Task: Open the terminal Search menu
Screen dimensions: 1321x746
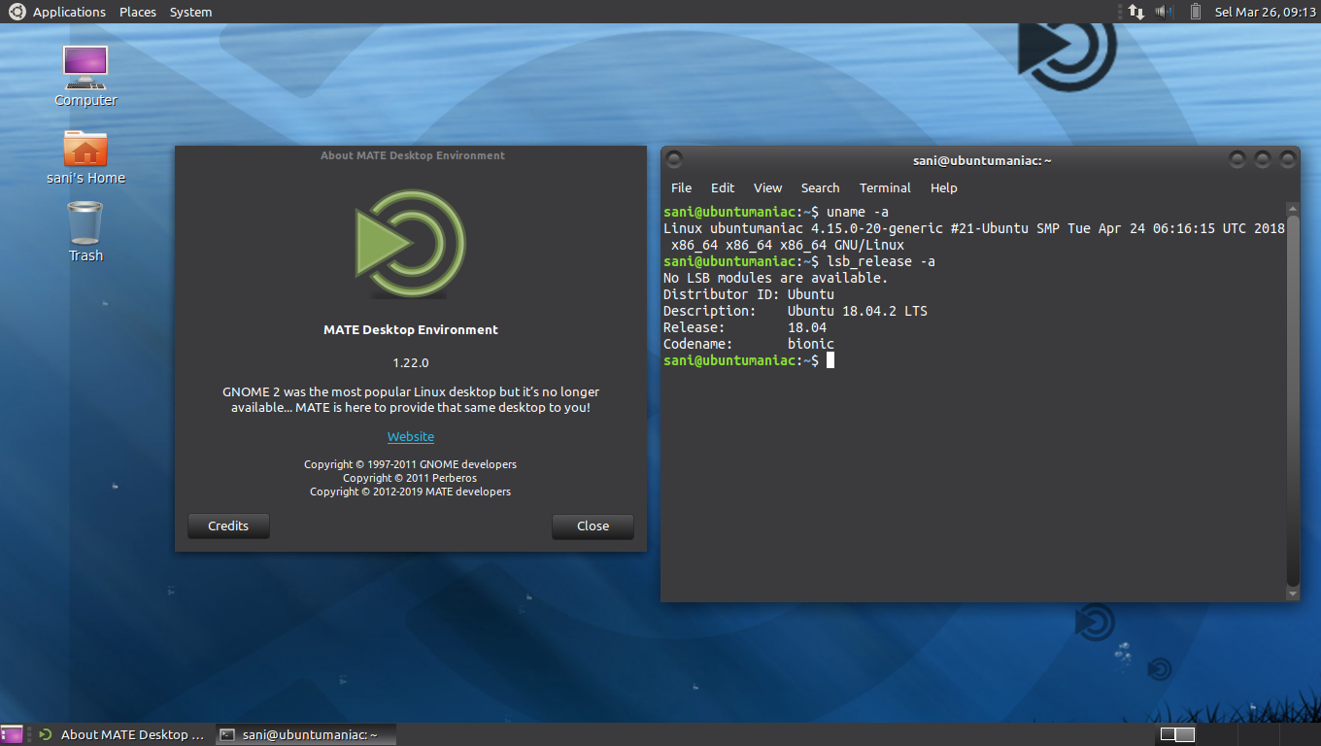Action: (x=820, y=187)
